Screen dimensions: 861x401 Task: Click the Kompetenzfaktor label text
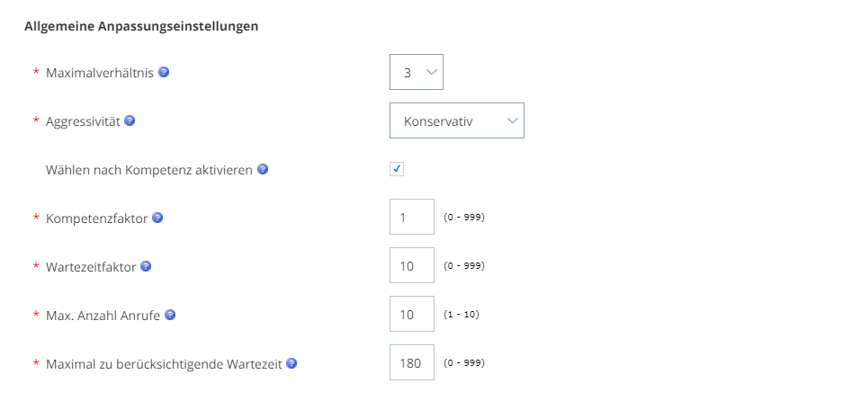tap(96, 218)
